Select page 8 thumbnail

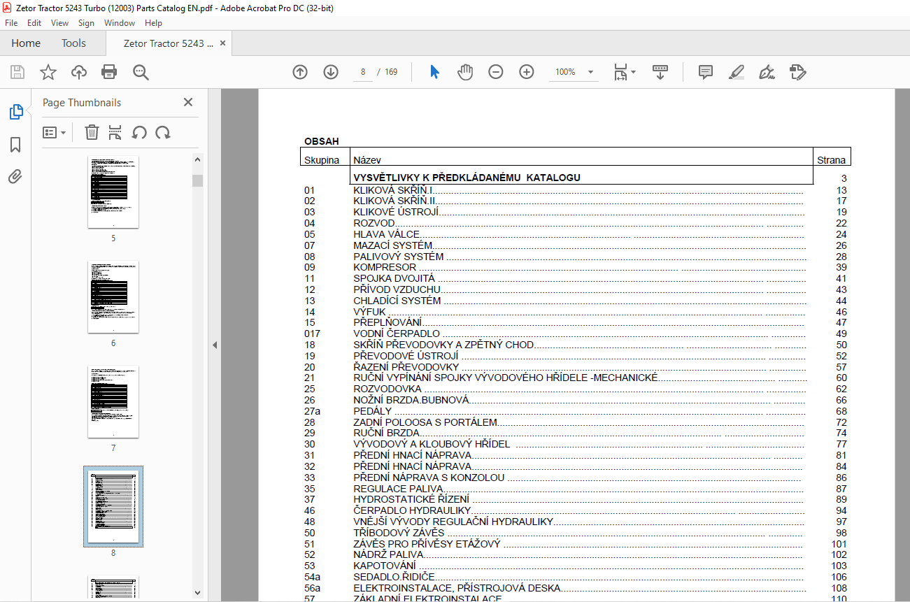click(x=113, y=507)
